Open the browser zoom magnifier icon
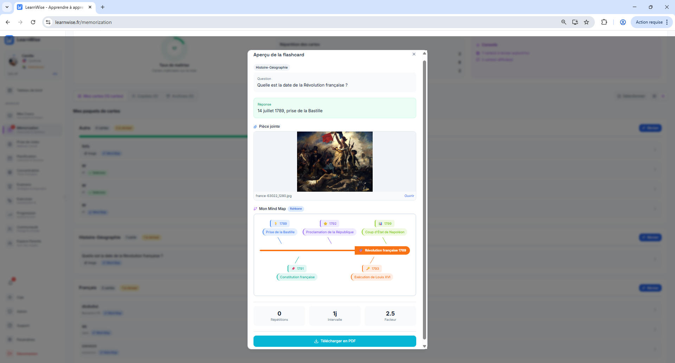This screenshot has width=675, height=363. coord(564,22)
